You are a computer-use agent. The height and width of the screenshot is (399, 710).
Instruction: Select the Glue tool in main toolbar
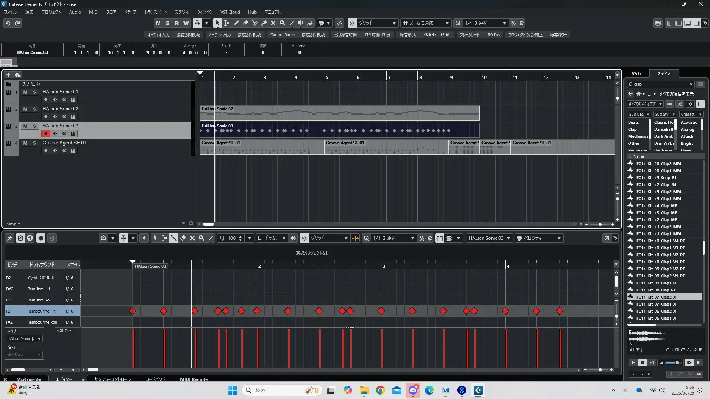click(264, 23)
